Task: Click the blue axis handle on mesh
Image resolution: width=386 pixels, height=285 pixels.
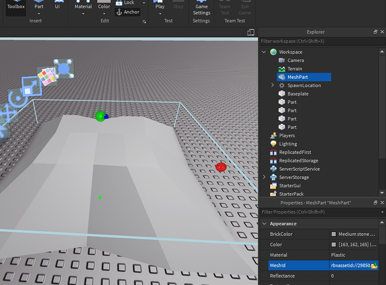Action: point(106,117)
